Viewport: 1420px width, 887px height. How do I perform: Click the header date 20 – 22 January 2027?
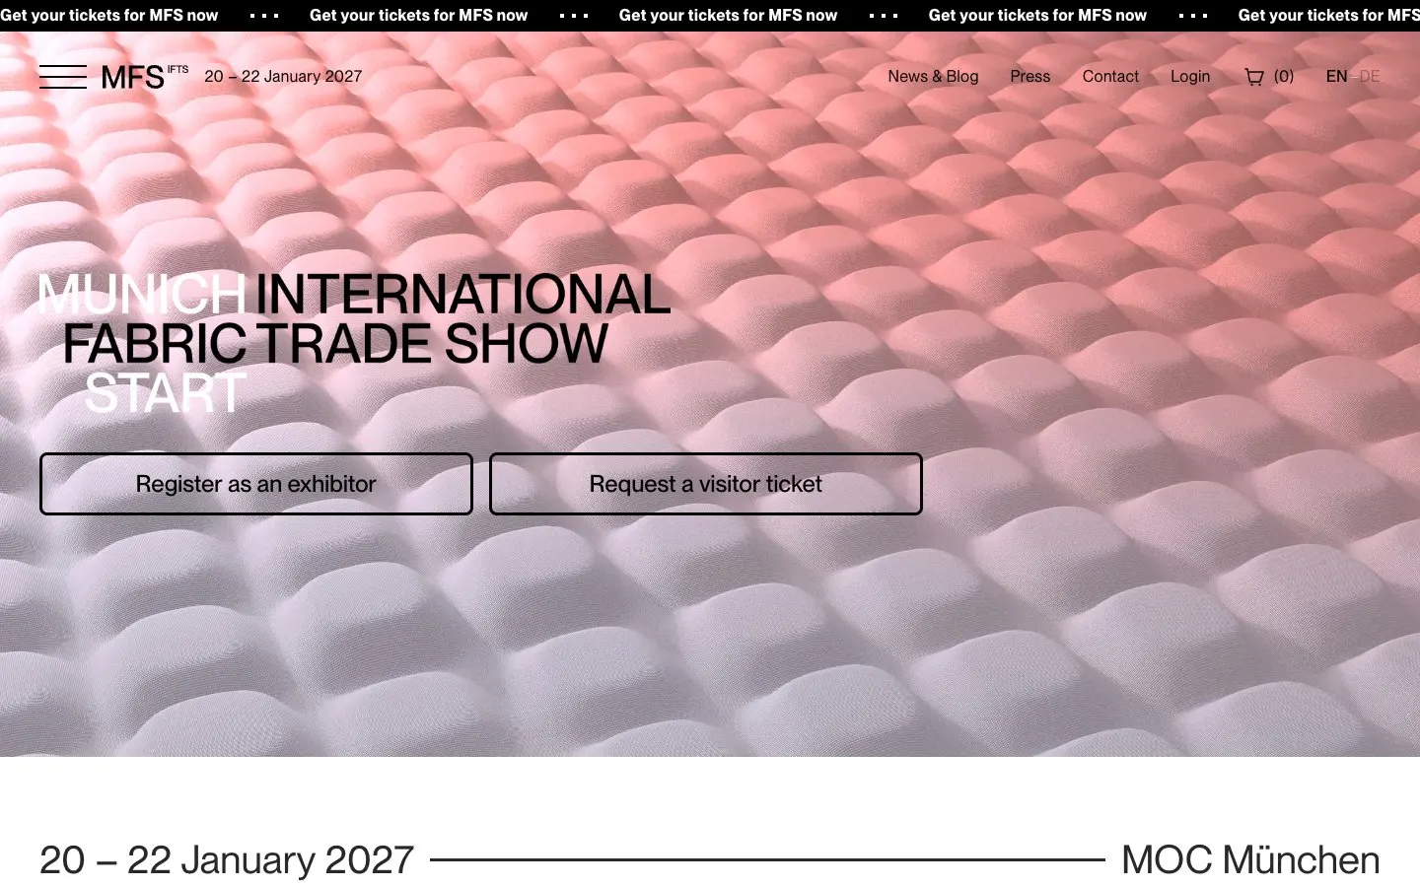[283, 77]
